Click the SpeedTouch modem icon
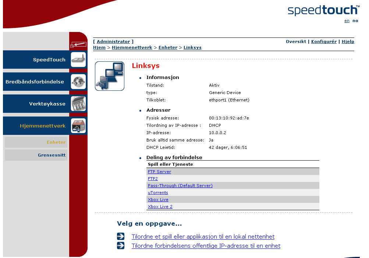 [x=78, y=60]
